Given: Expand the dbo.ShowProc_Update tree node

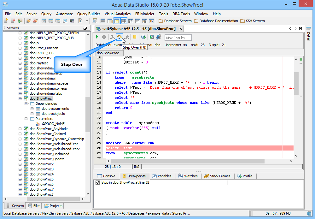Looking at the screenshot, I should [x=20, y=159].
